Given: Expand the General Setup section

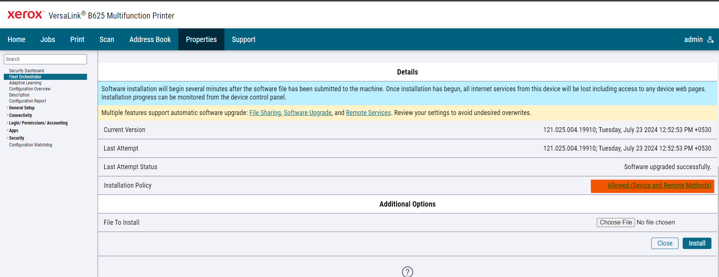Looking at the screenshot, I should click(x=22, y=108).
